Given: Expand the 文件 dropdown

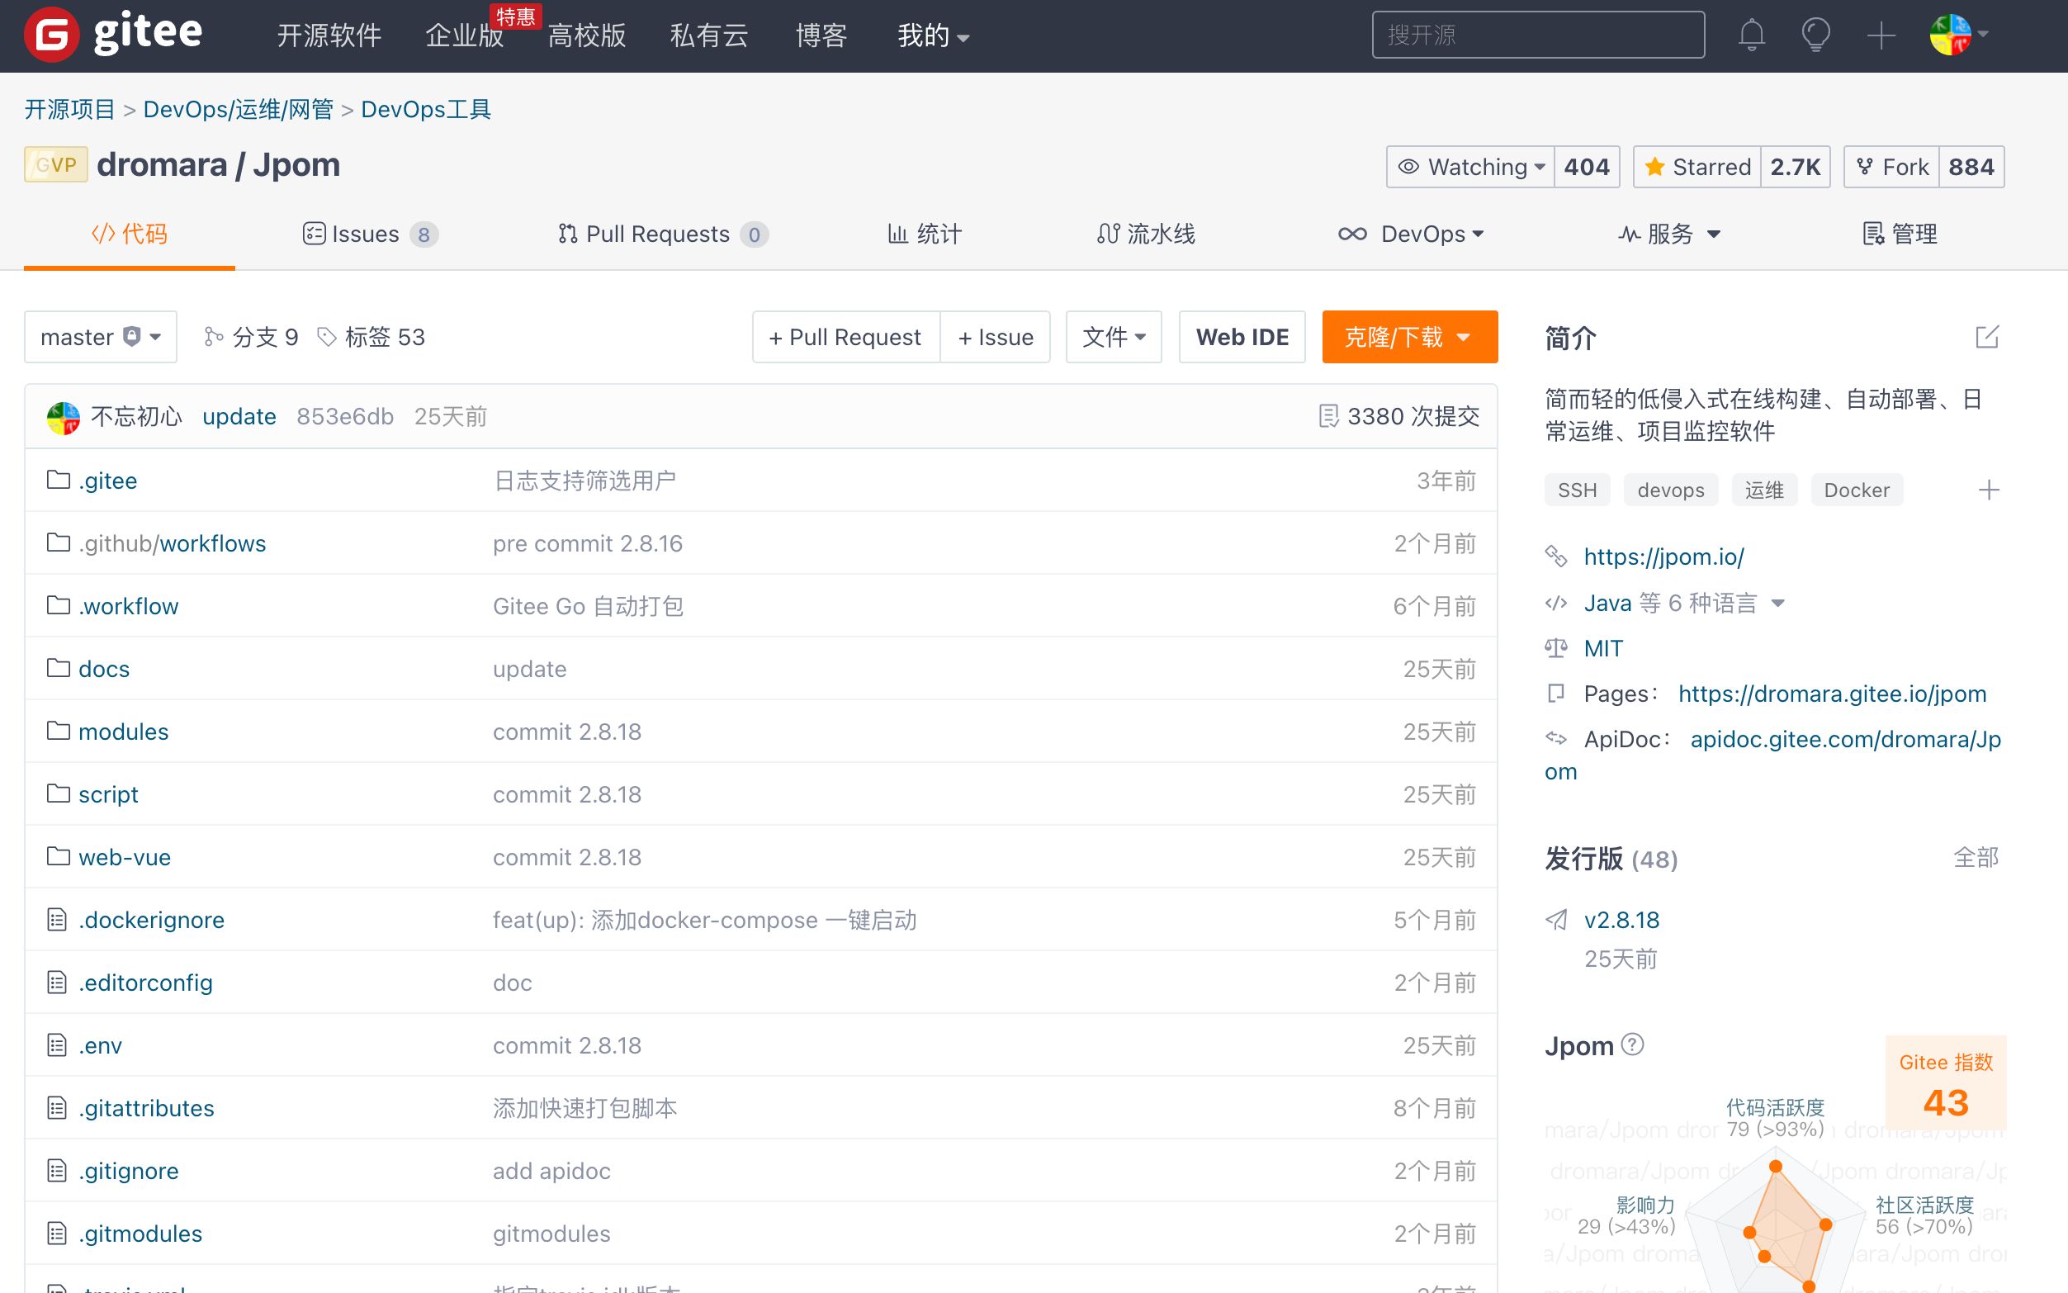Looking at the screenshot, I should [1113, 337].
